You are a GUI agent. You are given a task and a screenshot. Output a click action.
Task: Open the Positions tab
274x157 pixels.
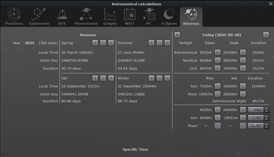tap(14, 17)
